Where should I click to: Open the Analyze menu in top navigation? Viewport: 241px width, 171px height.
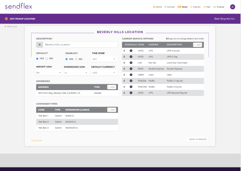coord(220,7)
